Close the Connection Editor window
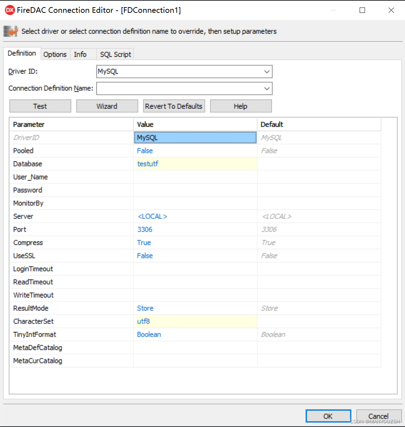The height and width of the screenshot is (427, 405). (x=391, y=10)
